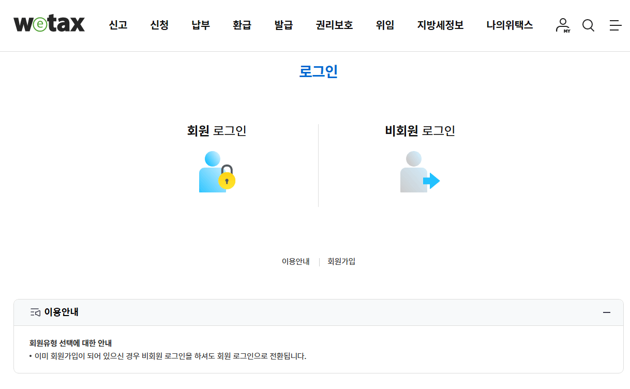The width and height of the screenshot is (630, 389).
Task: Open the 지방세정보 navigation dropdown
Action: point(440,25)
